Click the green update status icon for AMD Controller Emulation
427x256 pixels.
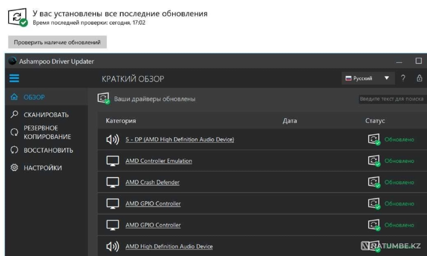click(x=375, y=160)
